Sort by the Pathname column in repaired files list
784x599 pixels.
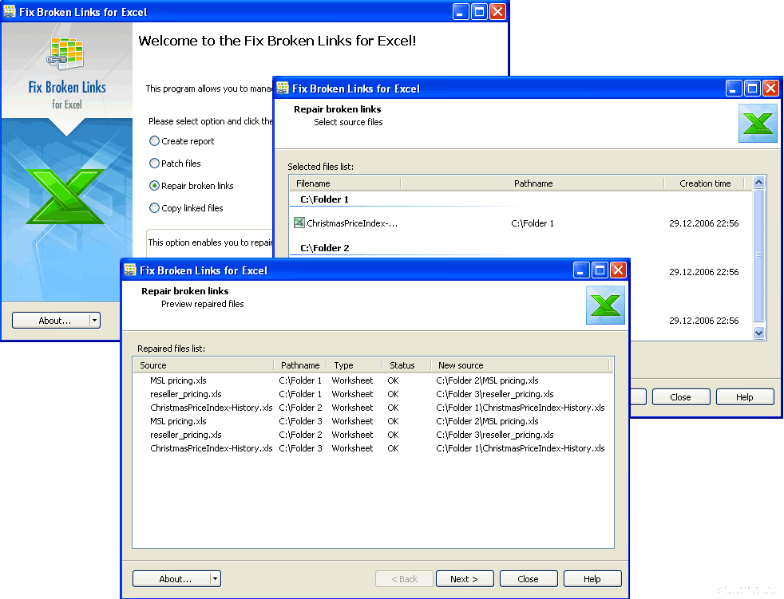tap(300, 365)
